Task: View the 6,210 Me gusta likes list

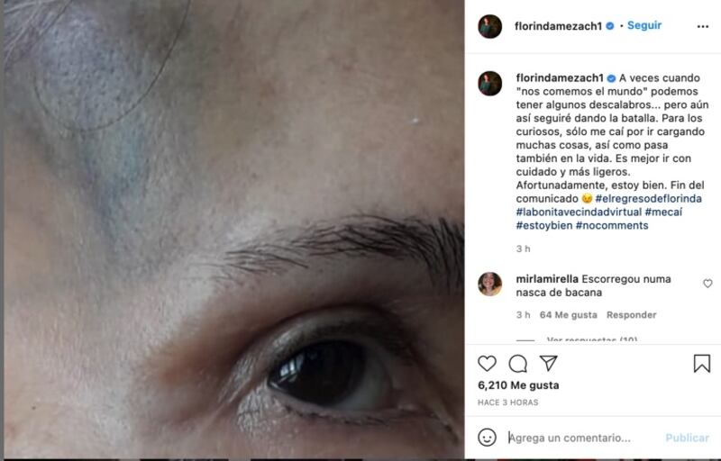Action: coord(518,385)
